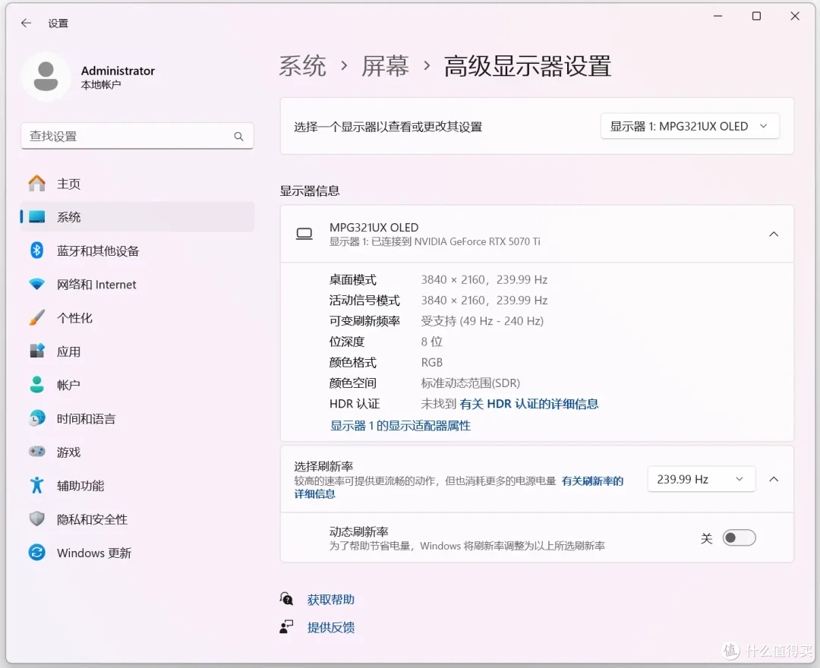Select 帐户 in the sidebar
Screen dimensions: 820x668
137,385
